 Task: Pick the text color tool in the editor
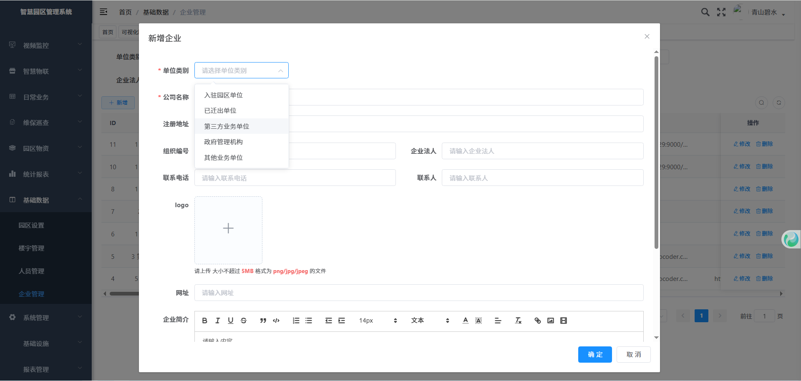coord(465,321)
